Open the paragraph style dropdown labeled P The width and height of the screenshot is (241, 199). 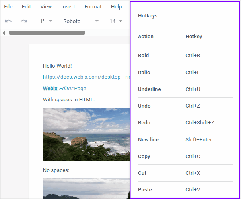pos(46,21)
